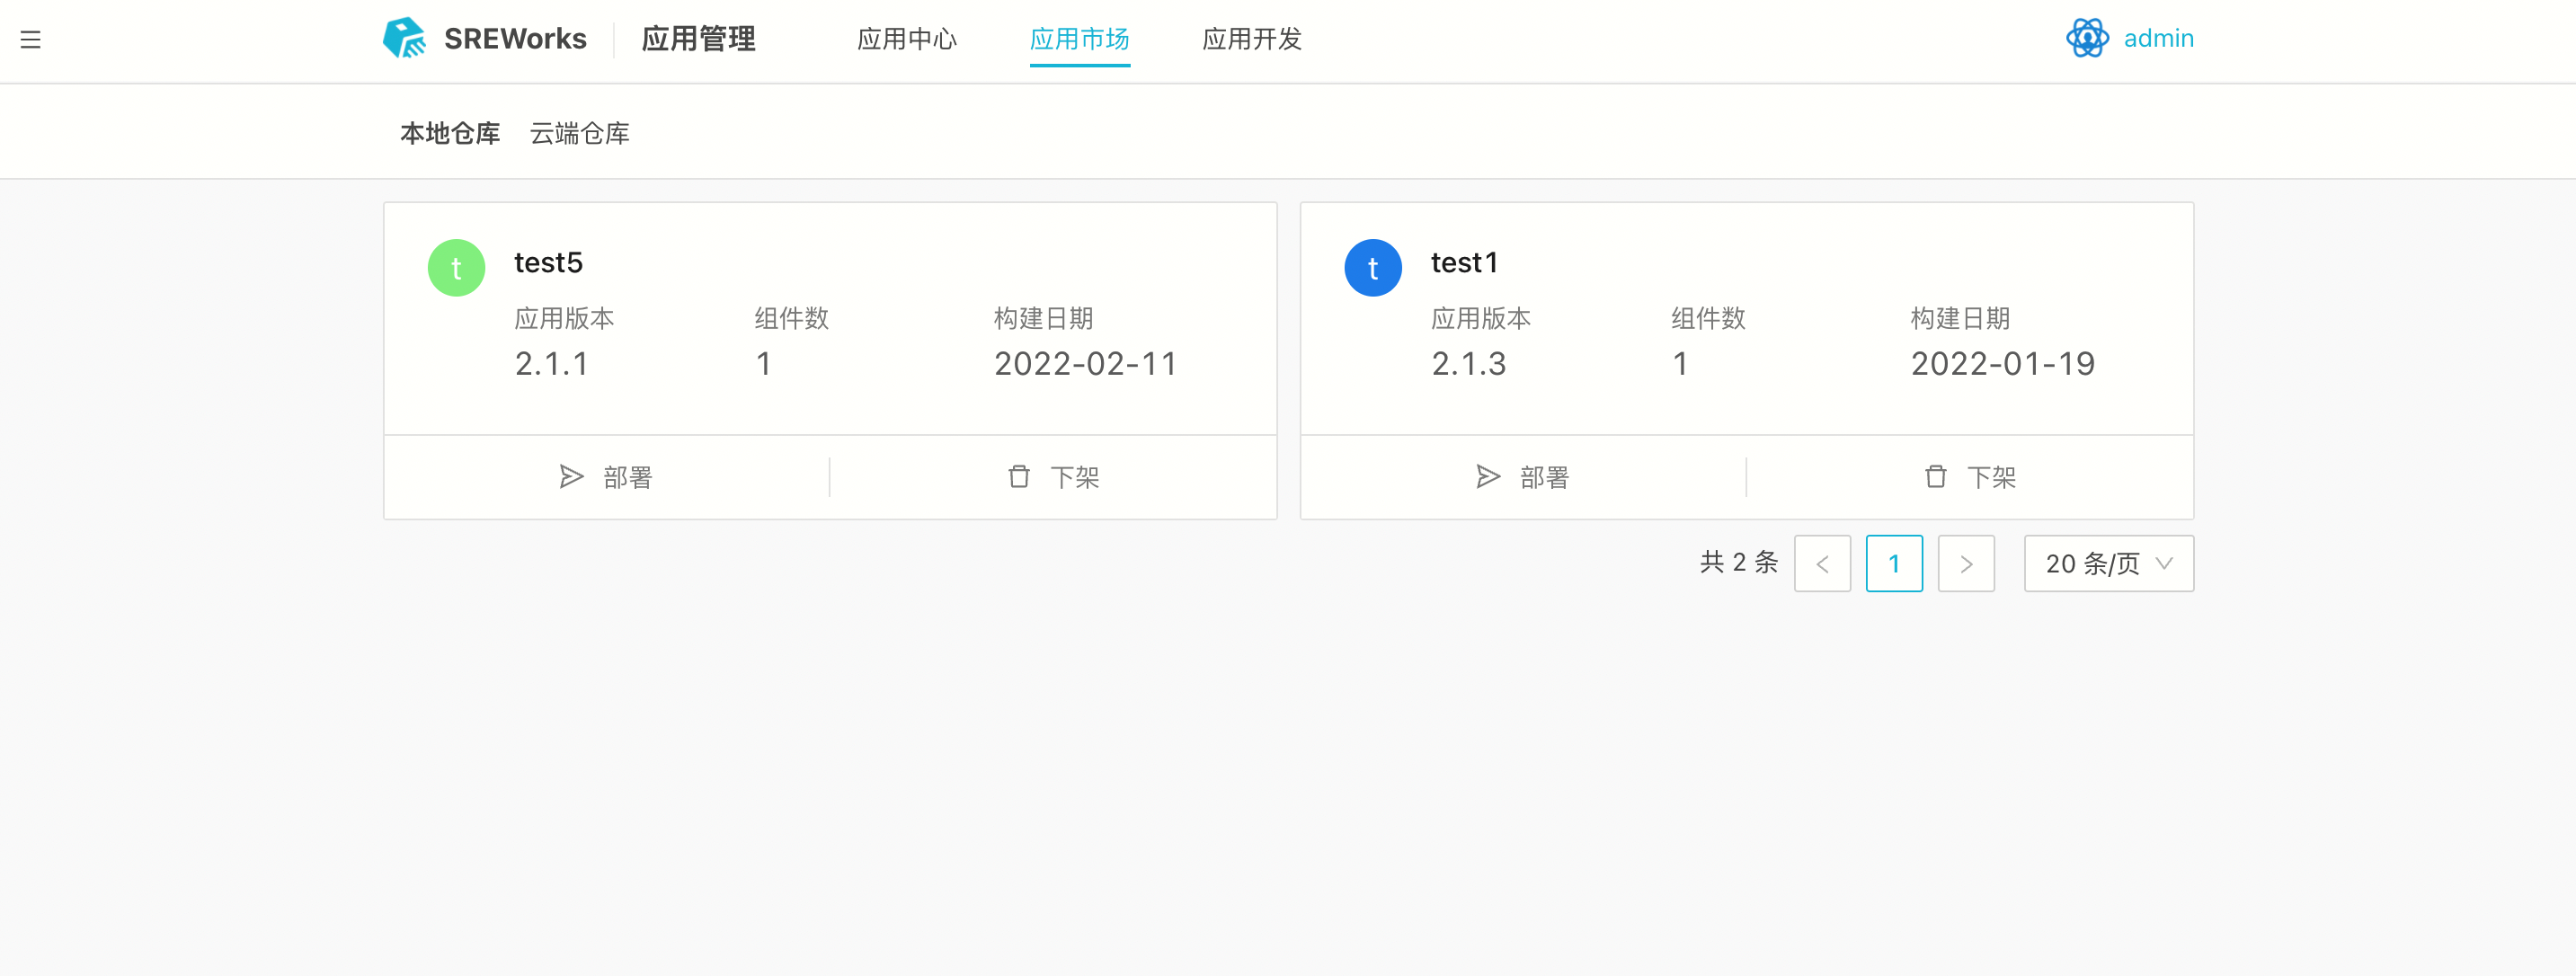Image resolution: width=2576 pixels, height=976 pixels.
Task: Click the admin user avatar icon
Action: tap(2087, 38)
